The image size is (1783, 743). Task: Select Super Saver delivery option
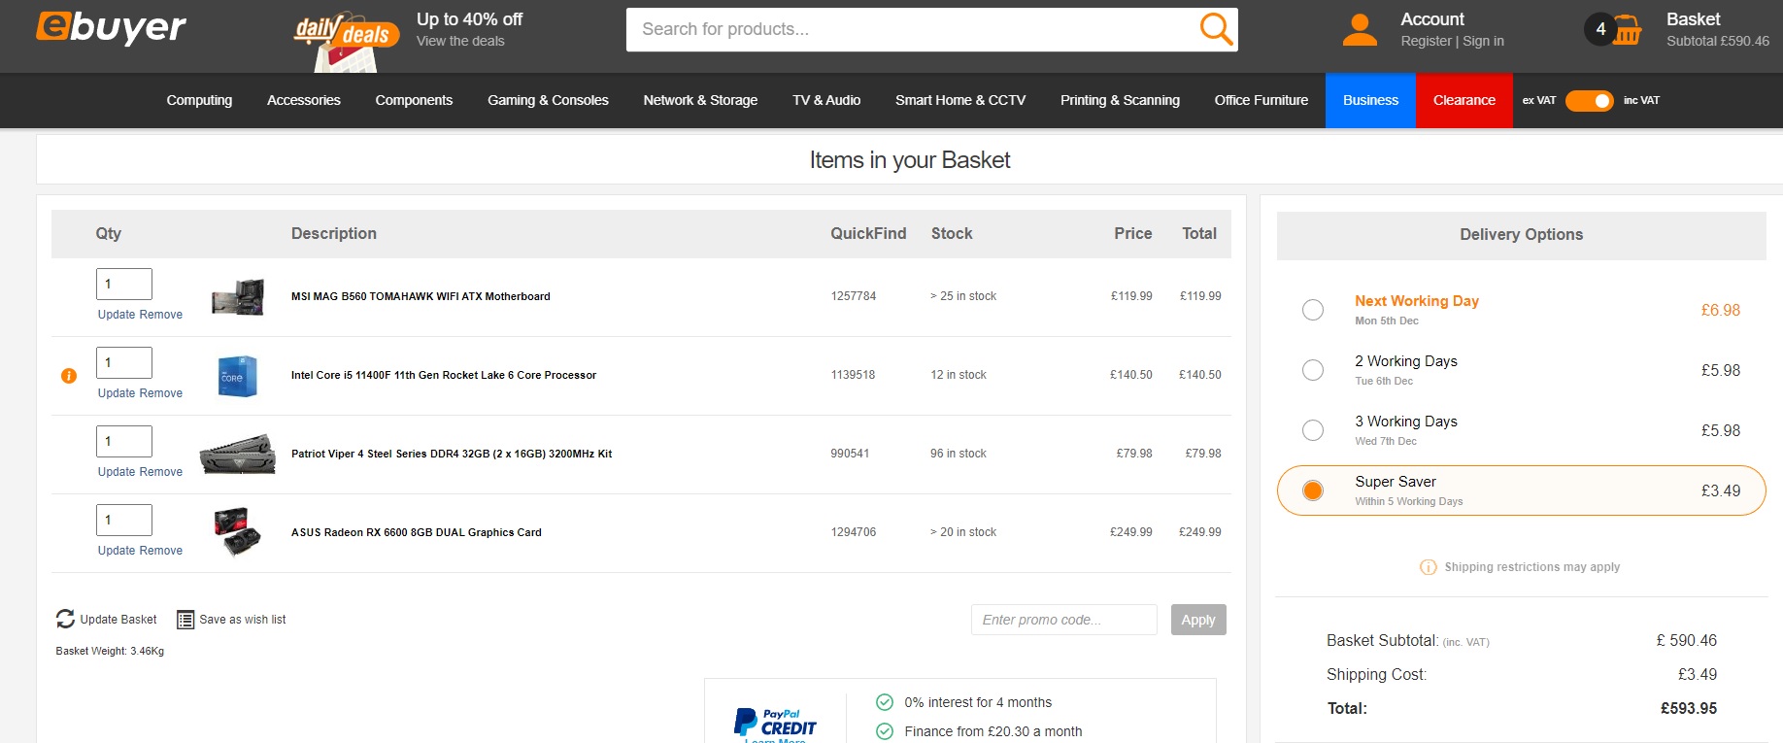click(1313, 490)
